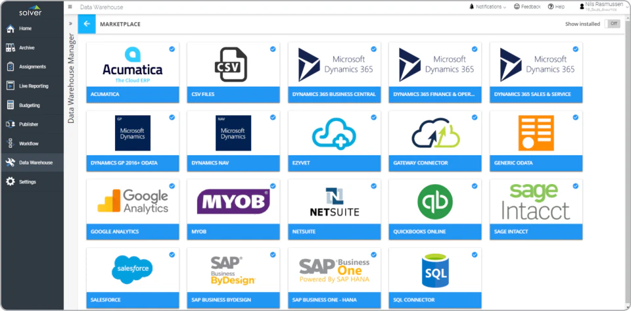Open the Google Analytics connector thumbnail
This screenshot has width=631, height=311.
[x=132, y=201]
